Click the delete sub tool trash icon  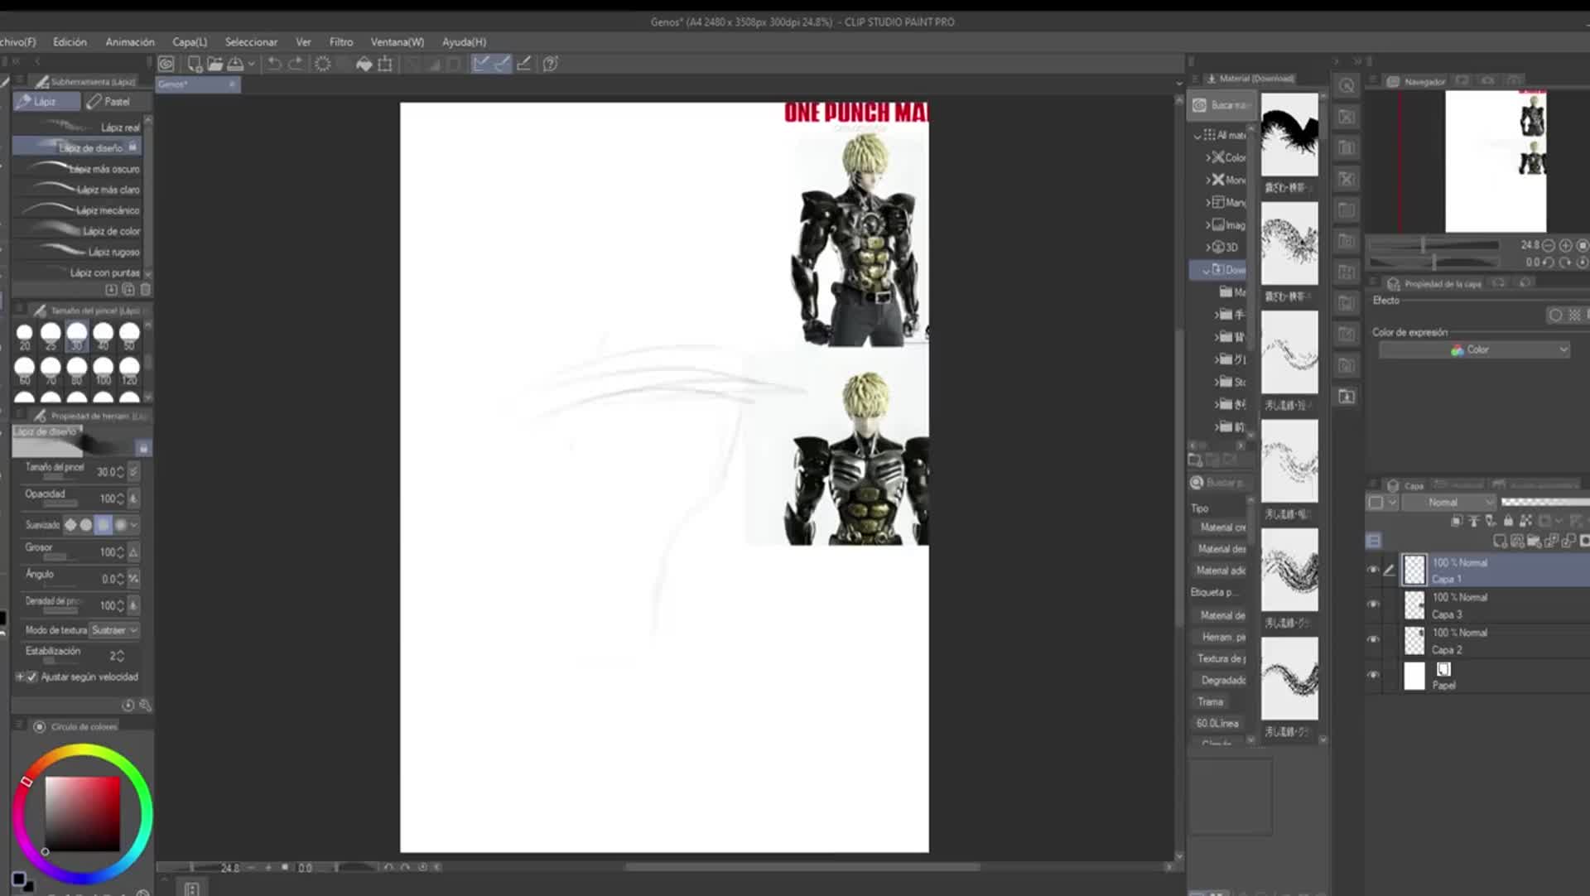tap(146, 289)
